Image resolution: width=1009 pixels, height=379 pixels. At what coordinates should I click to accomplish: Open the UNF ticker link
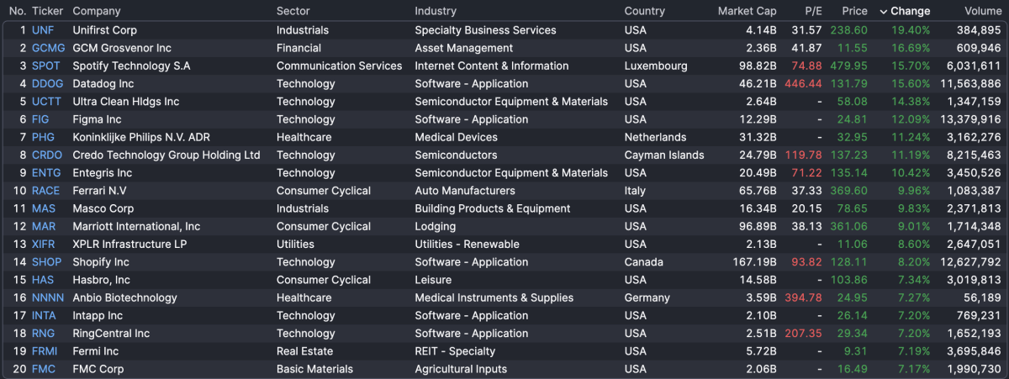[43, 30]
